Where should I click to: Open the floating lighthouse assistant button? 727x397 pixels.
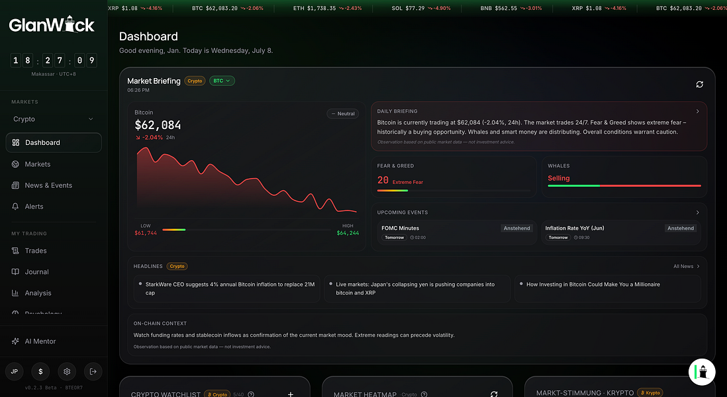tap(702, 371)
